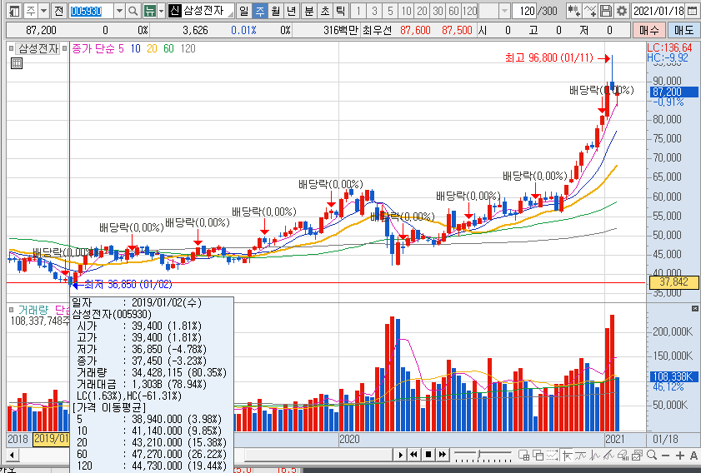Switch chart to monthly 월 period
Viewport: 701px width, 473px height.
coord(275,11)
